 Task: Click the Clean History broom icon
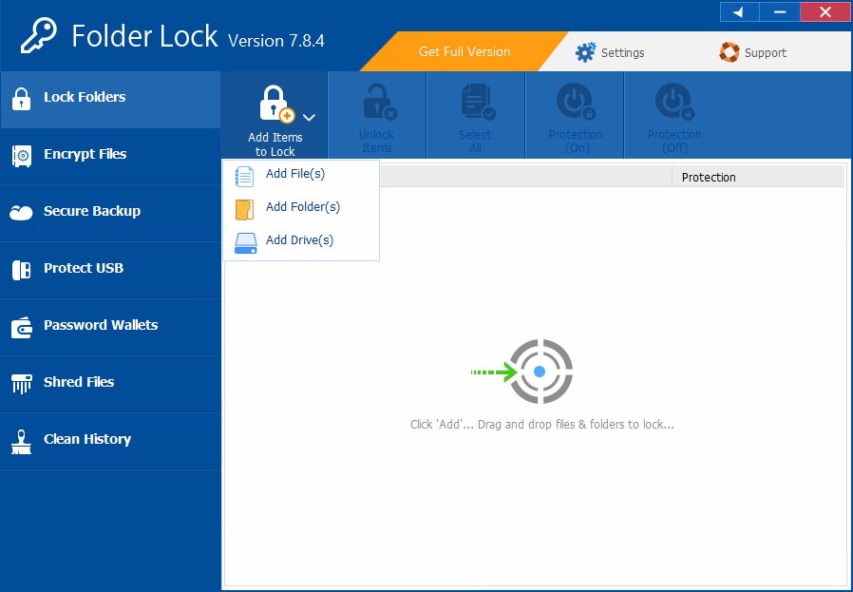point(21,442)
